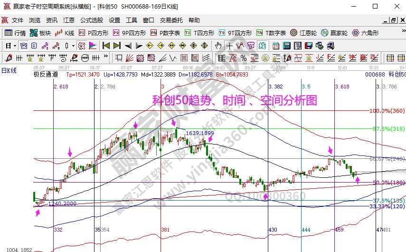The image size is (406, 252).
Task: Click the 板块 sector button
Action: (x=40, y=33)
